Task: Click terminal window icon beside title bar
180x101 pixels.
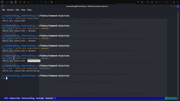Action: click(x=3, y=6)
